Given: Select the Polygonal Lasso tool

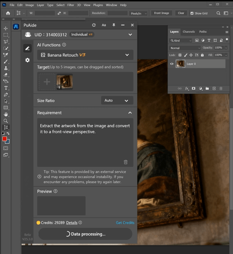Looking at the screenshot, I should 6,41.
